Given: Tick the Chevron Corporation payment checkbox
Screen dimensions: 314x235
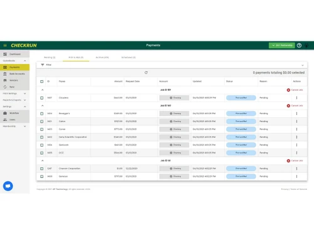Looking at the screenshot, I should [42, 169].
